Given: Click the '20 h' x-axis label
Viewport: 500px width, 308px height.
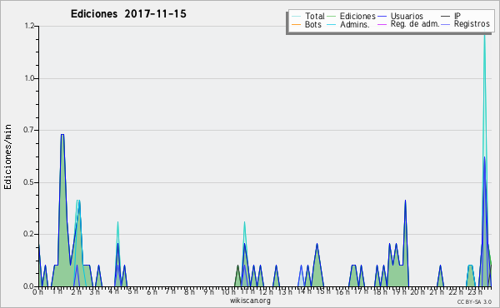Looking at the screenshot, I should click(x=417, y=291).
